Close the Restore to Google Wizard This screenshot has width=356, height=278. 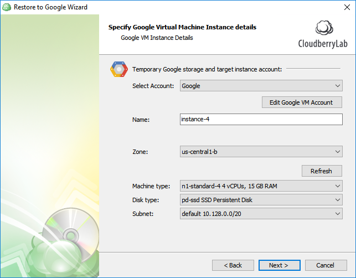(x=347, y=7)
